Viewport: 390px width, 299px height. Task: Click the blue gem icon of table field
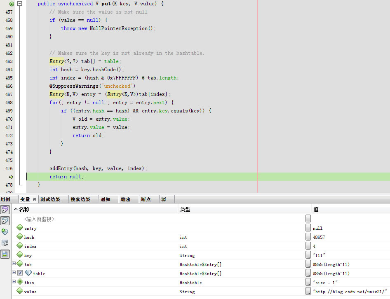(28, 273)
